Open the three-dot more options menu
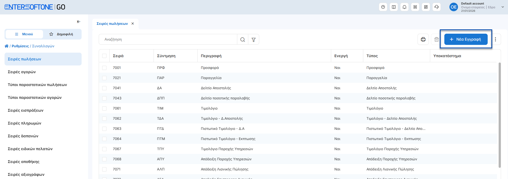The width and height of the screenshot is (508, 179). coord(495,40)
